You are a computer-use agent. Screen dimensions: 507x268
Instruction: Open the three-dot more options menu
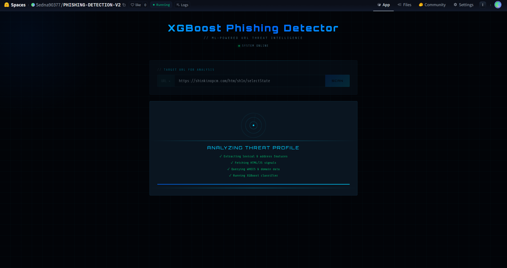tap(483, 5)
